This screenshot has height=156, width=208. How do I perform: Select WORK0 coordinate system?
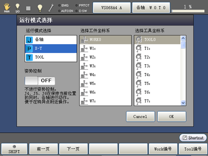[x=106, y=40]
